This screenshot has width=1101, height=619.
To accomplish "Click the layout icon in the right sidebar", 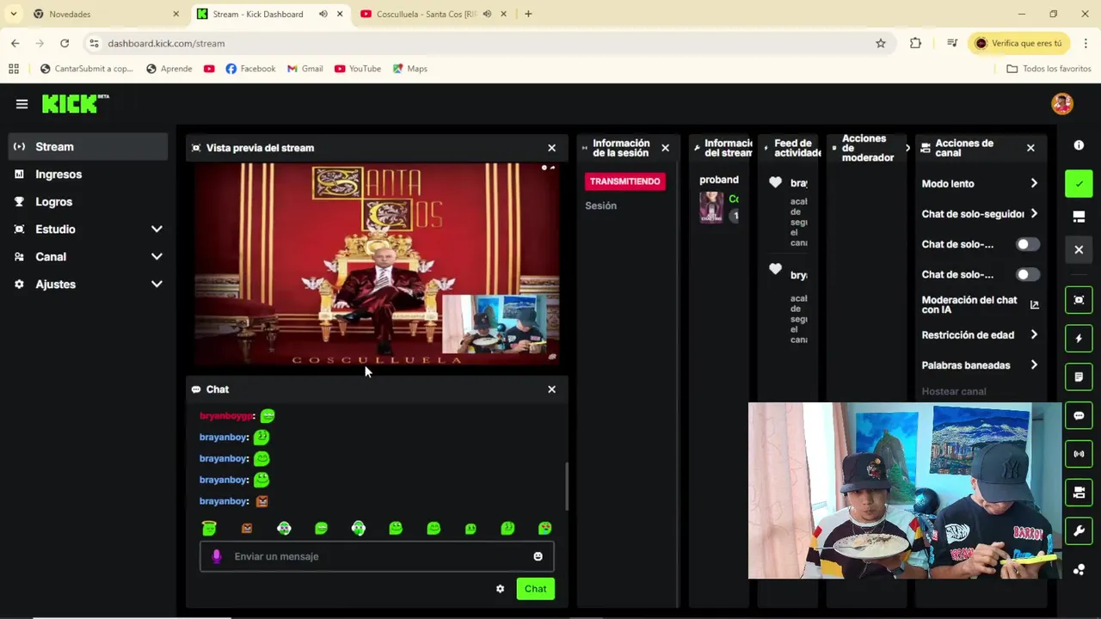I will [1079, 217].
